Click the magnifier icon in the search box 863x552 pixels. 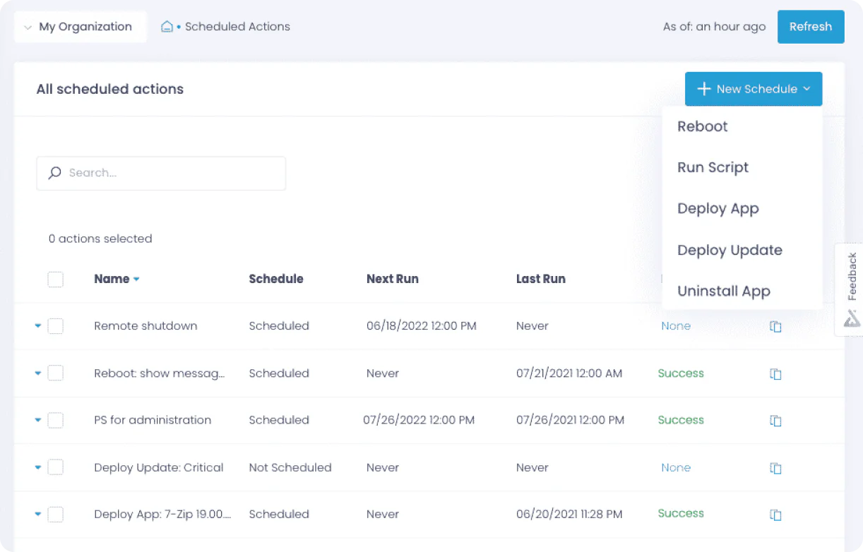pos(54,173)
